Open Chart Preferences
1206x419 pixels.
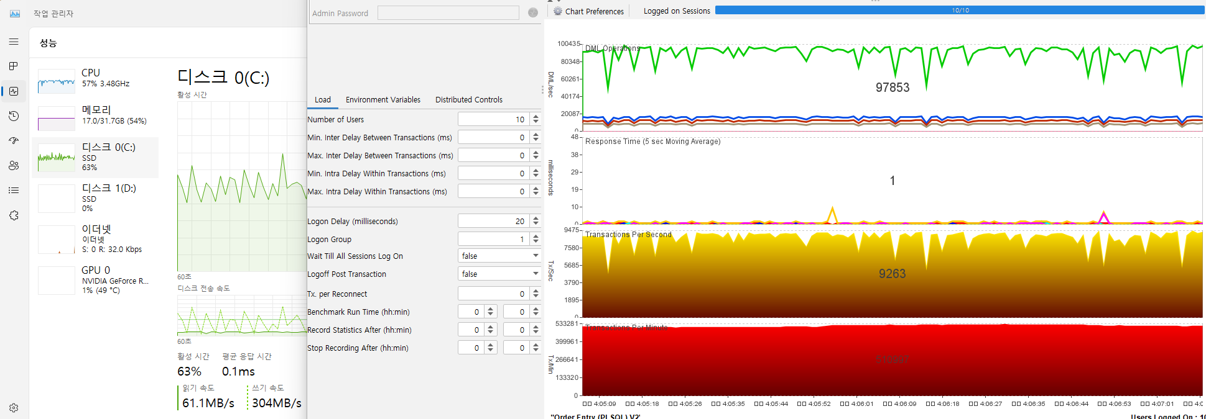(x=588, y=11)
